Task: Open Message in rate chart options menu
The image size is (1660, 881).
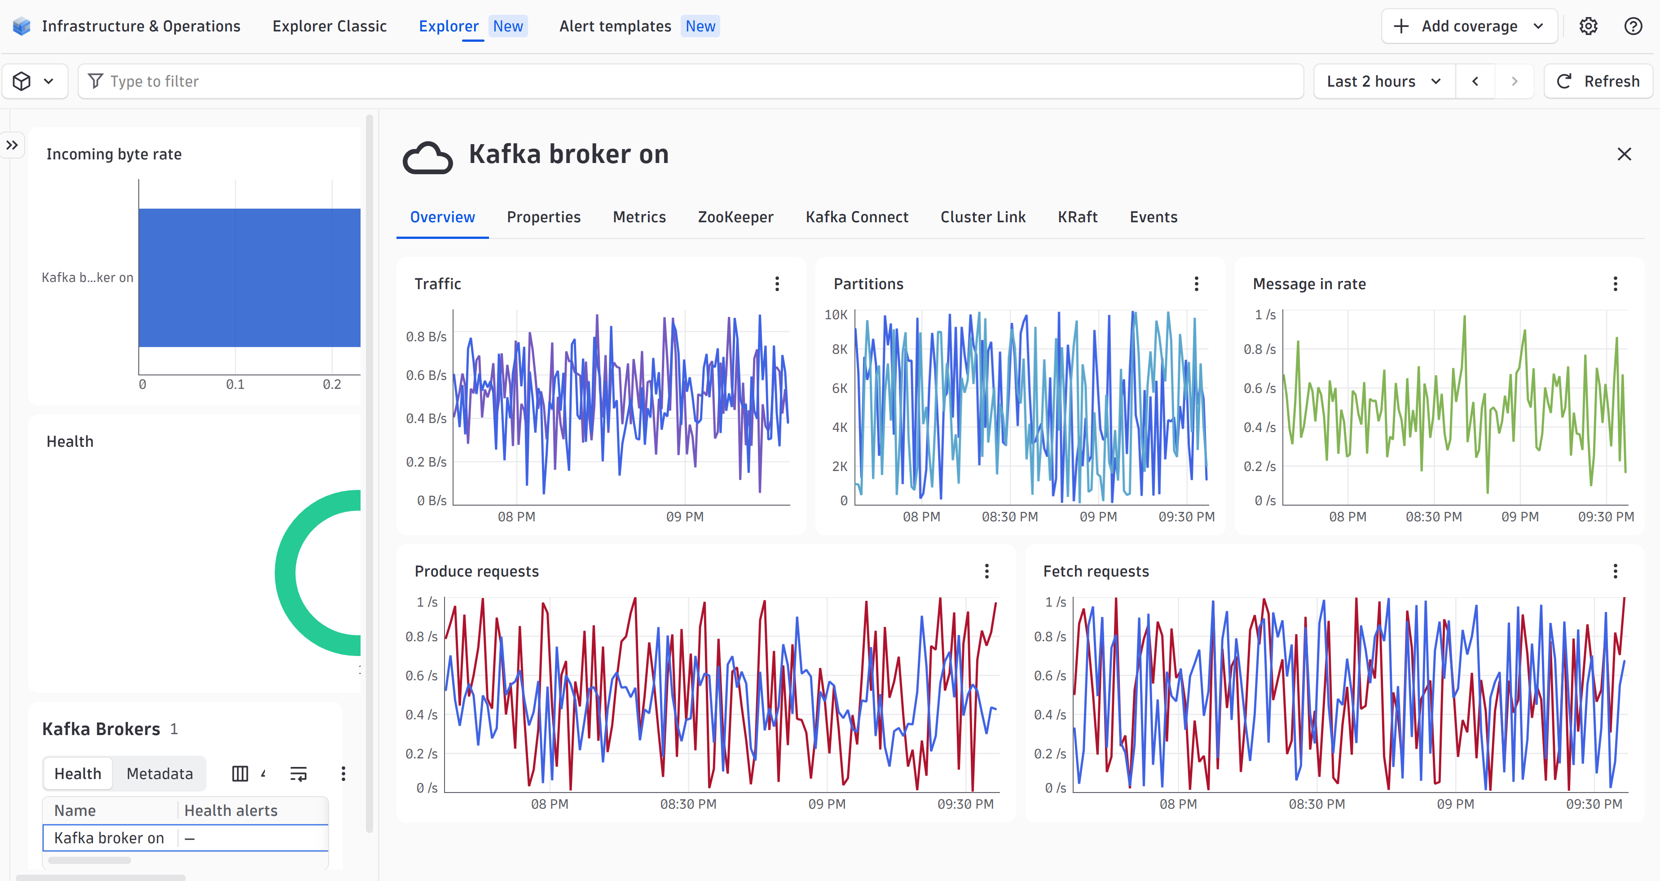Action: point(1615,284)
